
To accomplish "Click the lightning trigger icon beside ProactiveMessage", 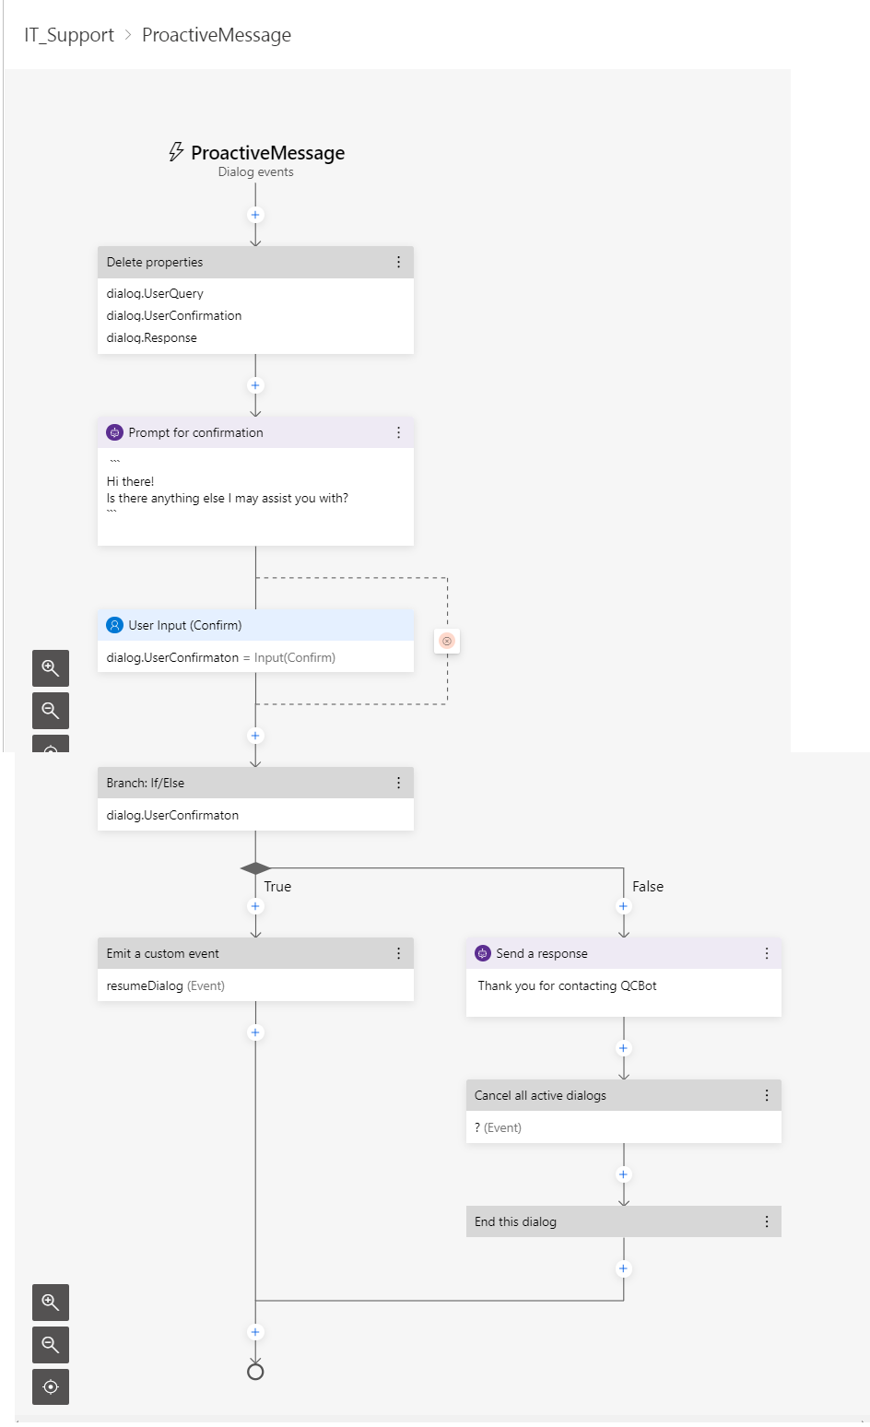I will 175,151.
